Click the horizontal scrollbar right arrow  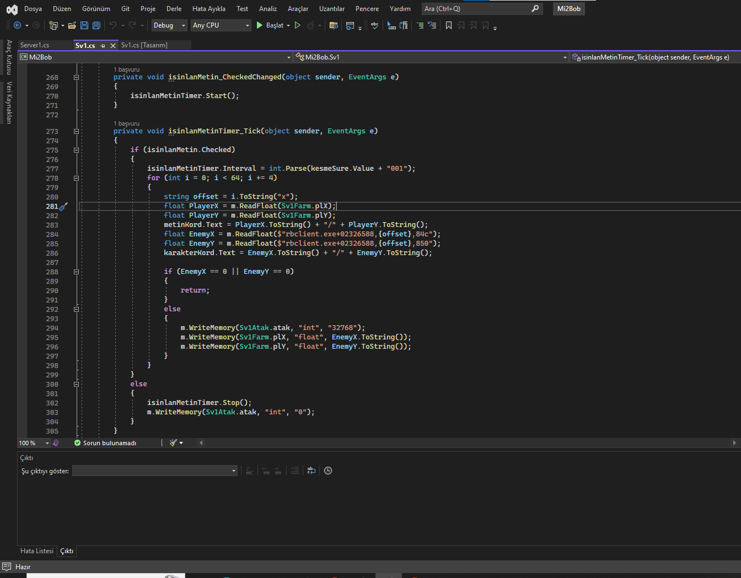734,442
